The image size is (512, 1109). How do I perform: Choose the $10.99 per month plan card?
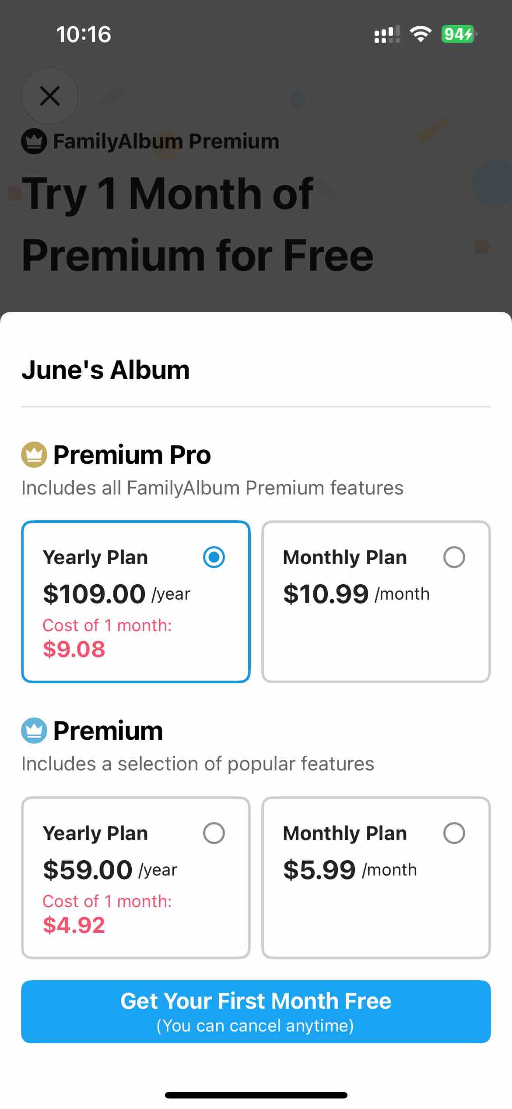coord(376,601)
